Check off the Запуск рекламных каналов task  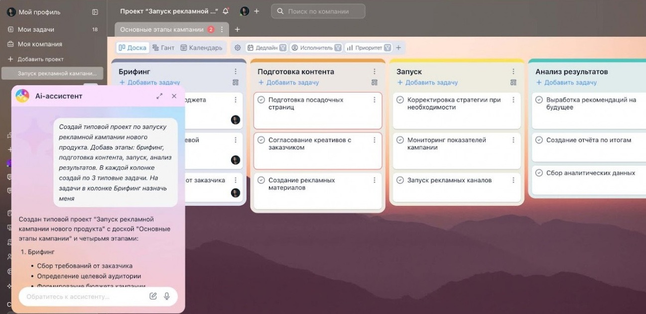(x=400, y=180)
